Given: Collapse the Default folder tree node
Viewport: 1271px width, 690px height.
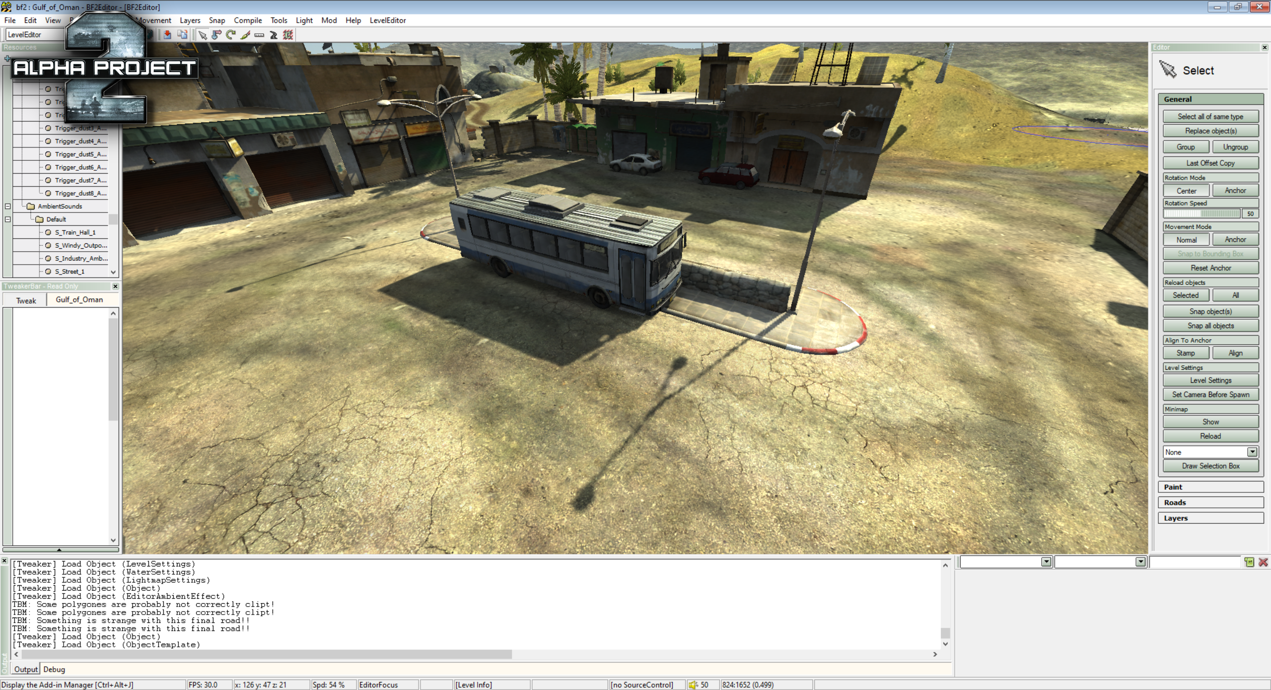Looking at the screenshot, I should [8, 219].
